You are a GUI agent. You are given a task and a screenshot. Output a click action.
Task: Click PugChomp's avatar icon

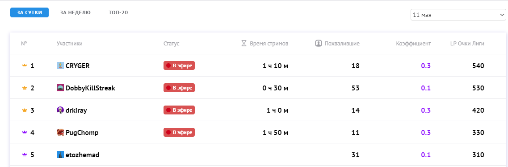tap(60, 132)
